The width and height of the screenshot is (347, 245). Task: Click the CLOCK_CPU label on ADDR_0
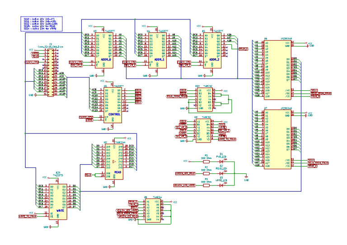point(76,62)
